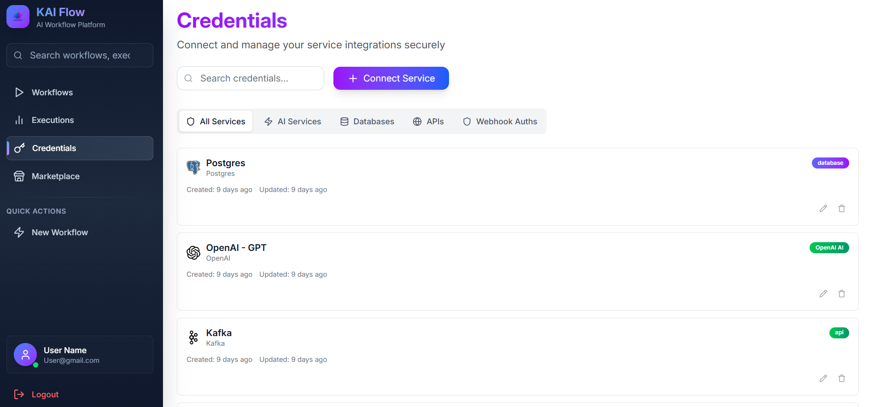Select the Workflows sidebar icon
Viewport: 869px width, 407px height.
coord(19,93)
